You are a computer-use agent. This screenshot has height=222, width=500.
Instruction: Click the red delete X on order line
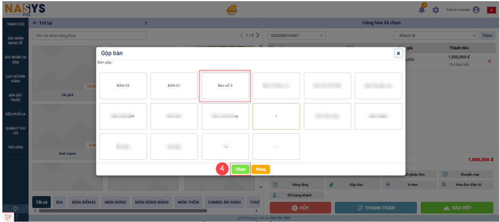click(x=490, y=61)
